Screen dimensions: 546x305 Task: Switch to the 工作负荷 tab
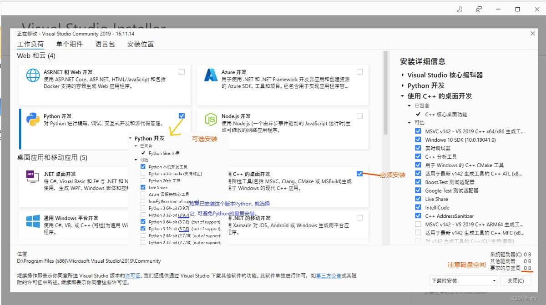coord(30,44)
